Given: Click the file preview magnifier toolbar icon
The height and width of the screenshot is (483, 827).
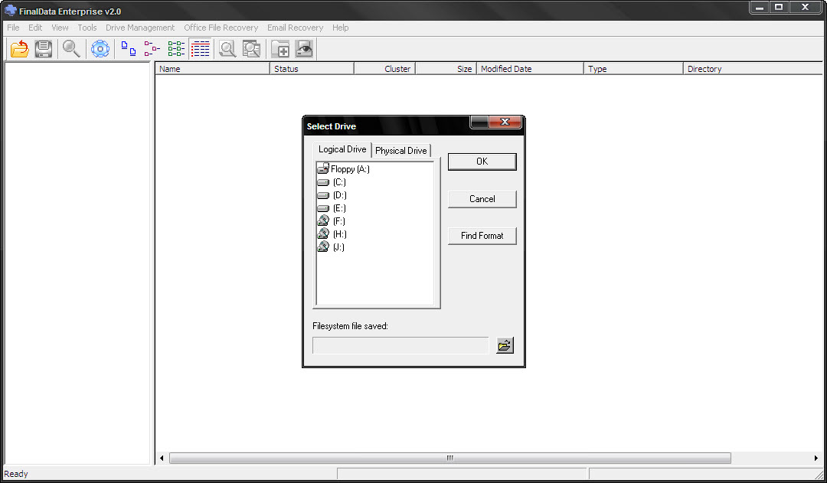Looking at the screenshot, I should [227, 49].
